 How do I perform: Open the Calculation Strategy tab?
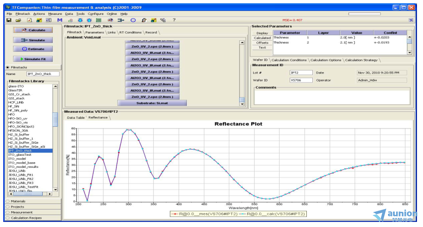click(x=361, y=60)
